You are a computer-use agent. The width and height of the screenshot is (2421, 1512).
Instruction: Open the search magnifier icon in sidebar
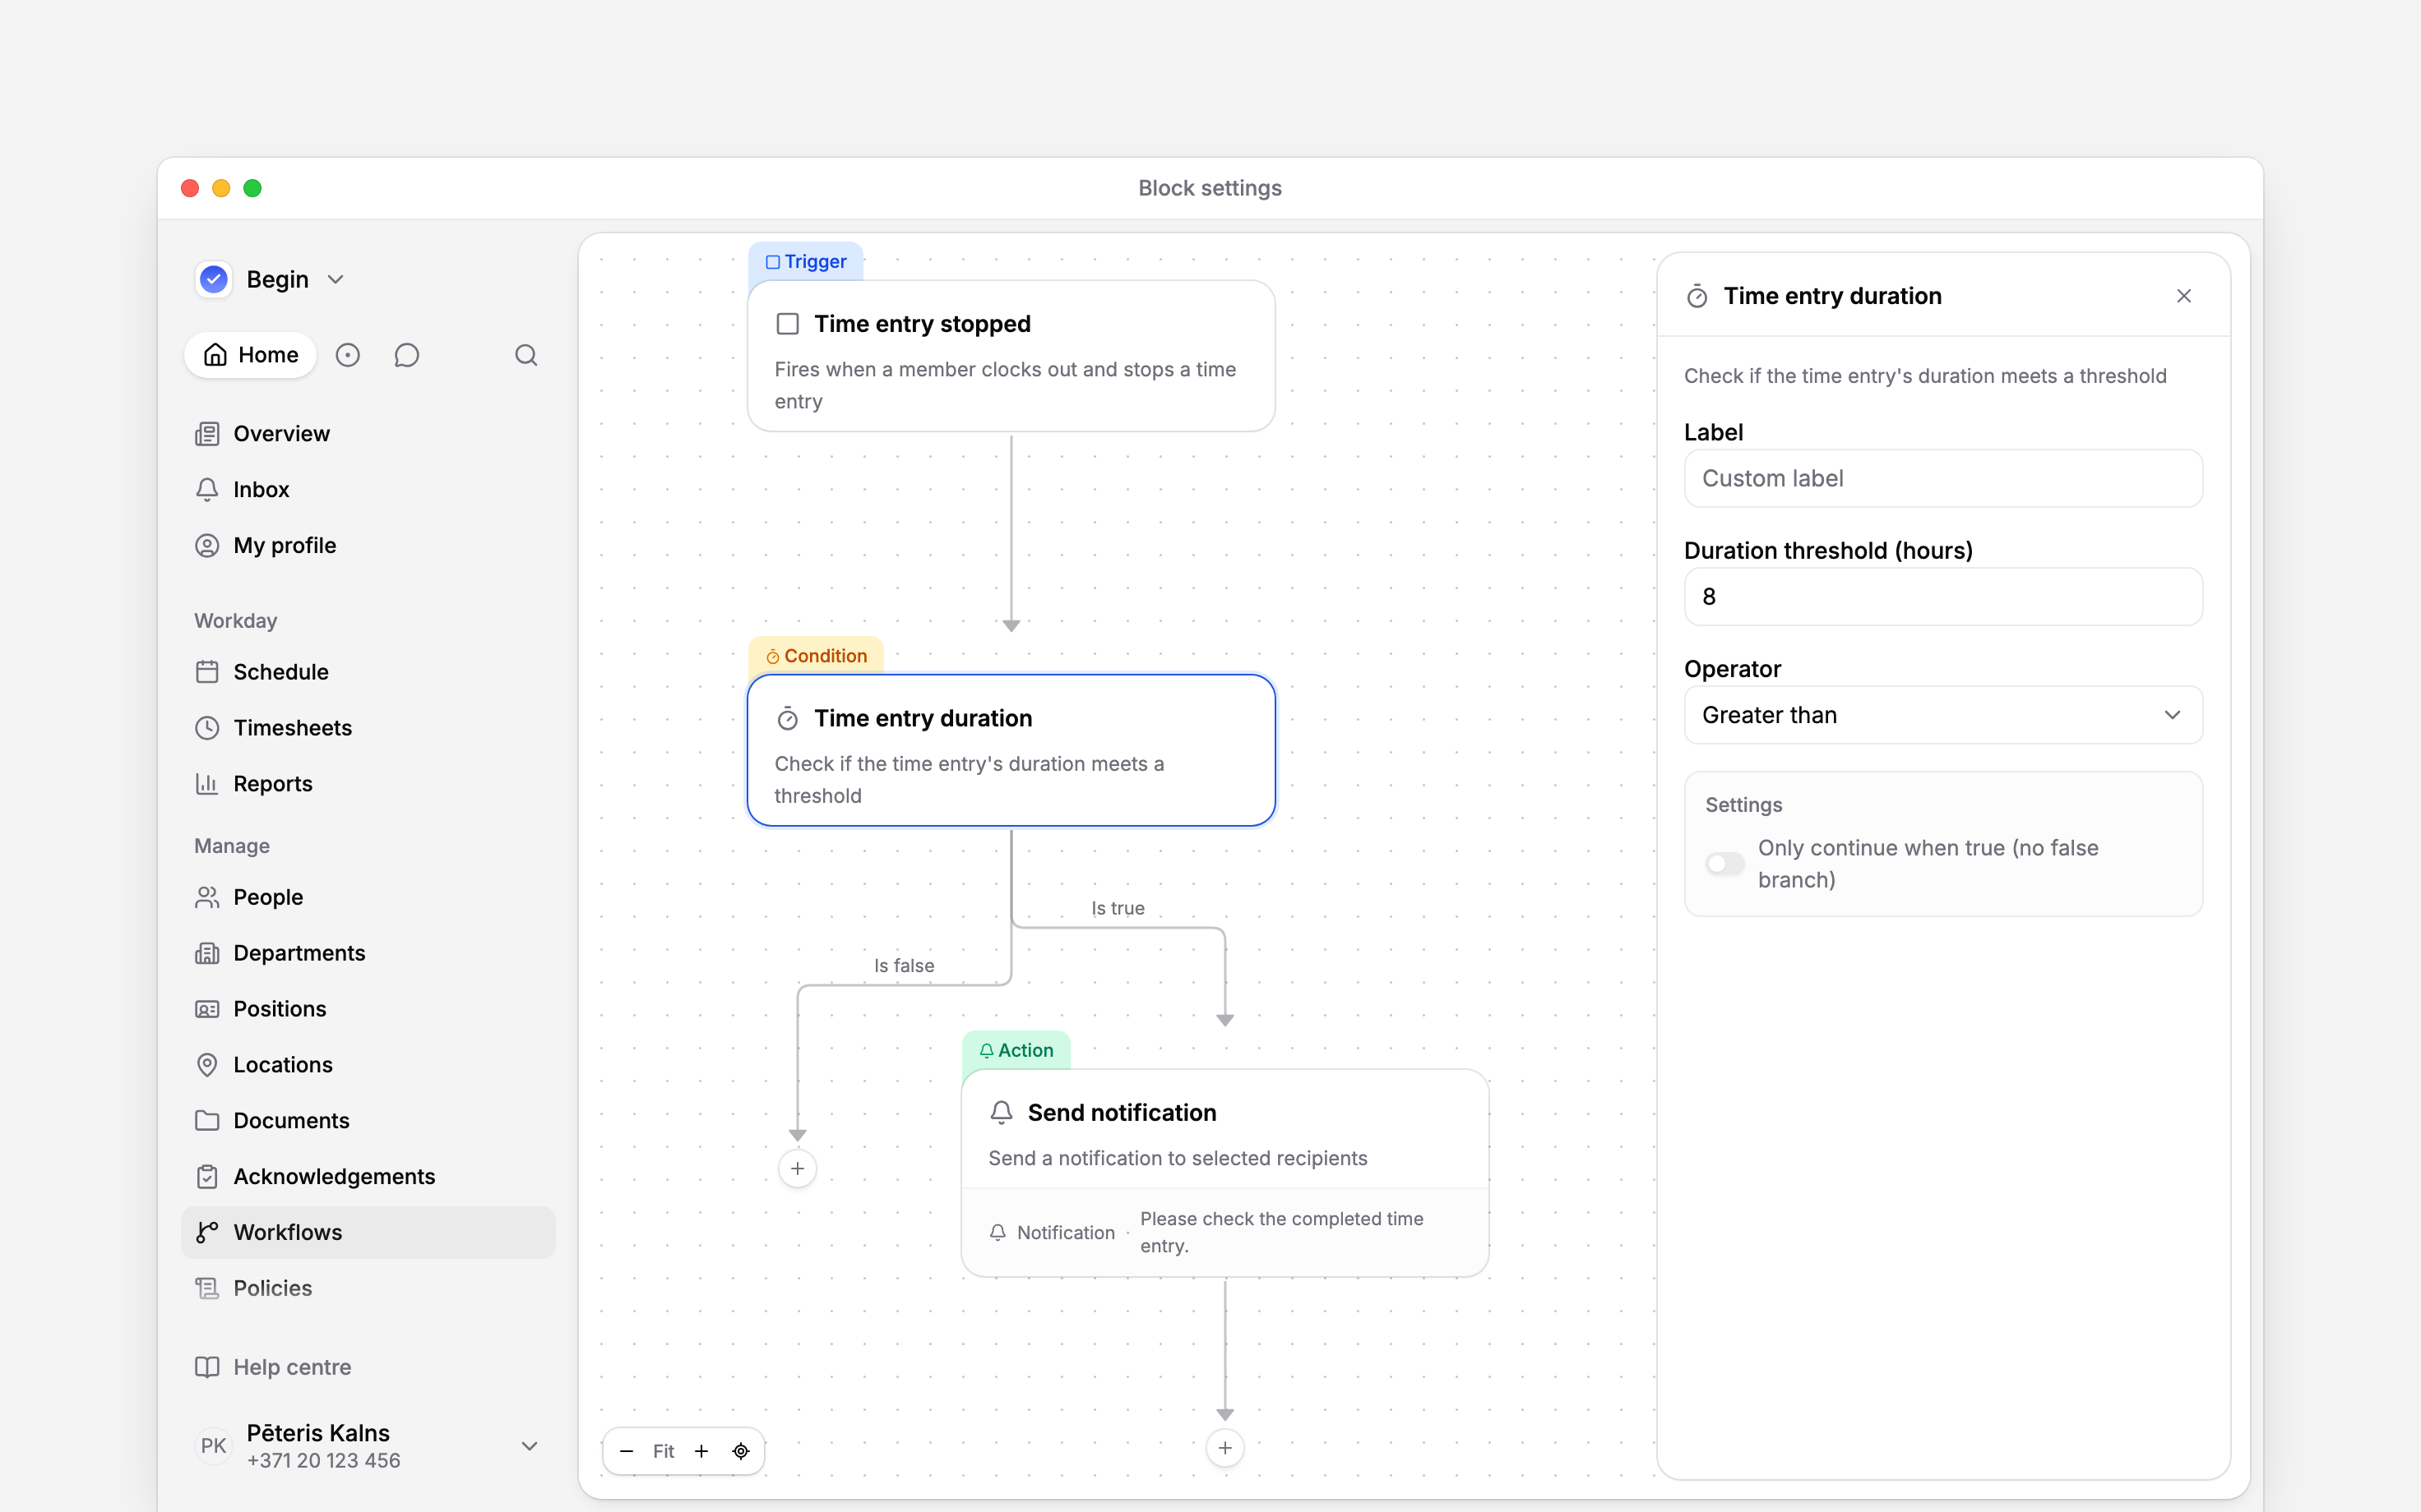[x=526, y=355]
